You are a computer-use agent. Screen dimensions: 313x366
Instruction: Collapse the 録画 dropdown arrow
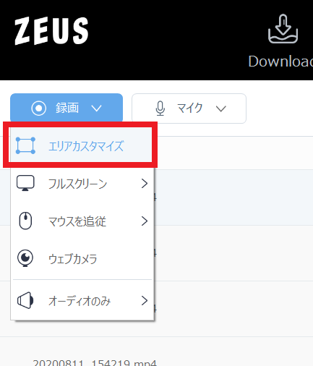tap(96, 108)
